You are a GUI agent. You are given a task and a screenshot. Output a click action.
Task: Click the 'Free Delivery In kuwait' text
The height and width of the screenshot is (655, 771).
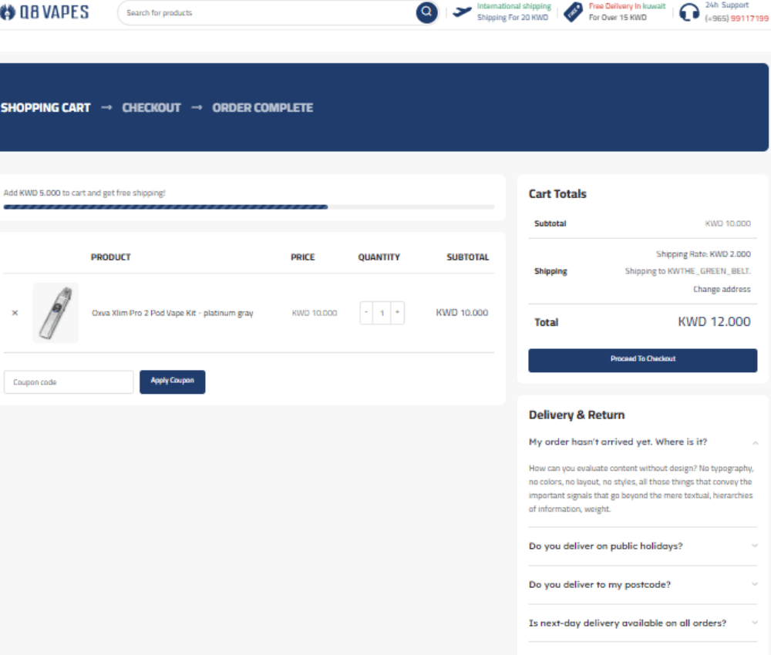tap(627, 6)
